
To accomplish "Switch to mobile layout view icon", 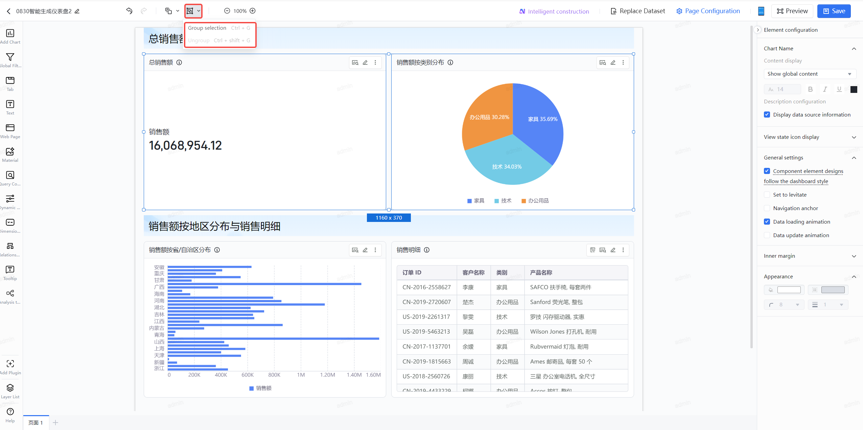I will click(761, 11).
